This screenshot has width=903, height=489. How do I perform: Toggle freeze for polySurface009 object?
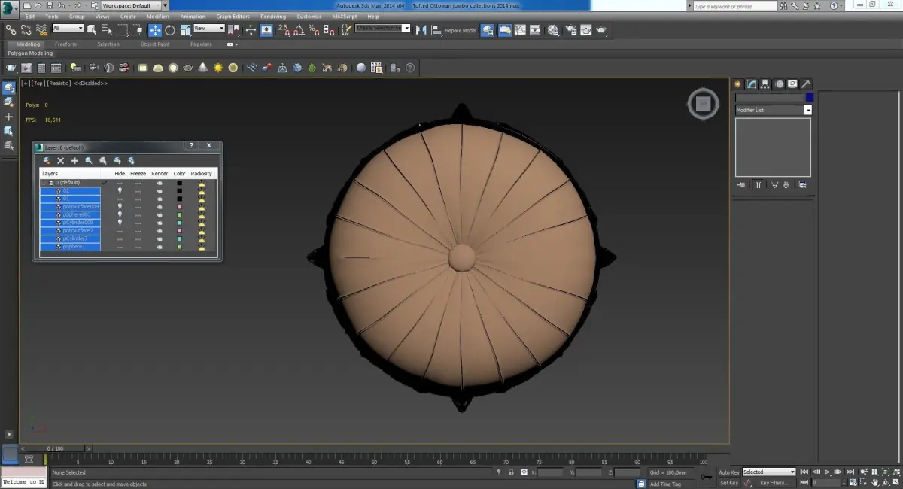pyautogui.click(x=138, y=206)
